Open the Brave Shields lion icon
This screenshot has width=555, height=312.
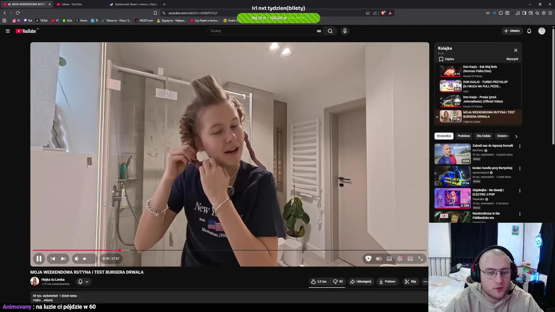coord(383,13)
